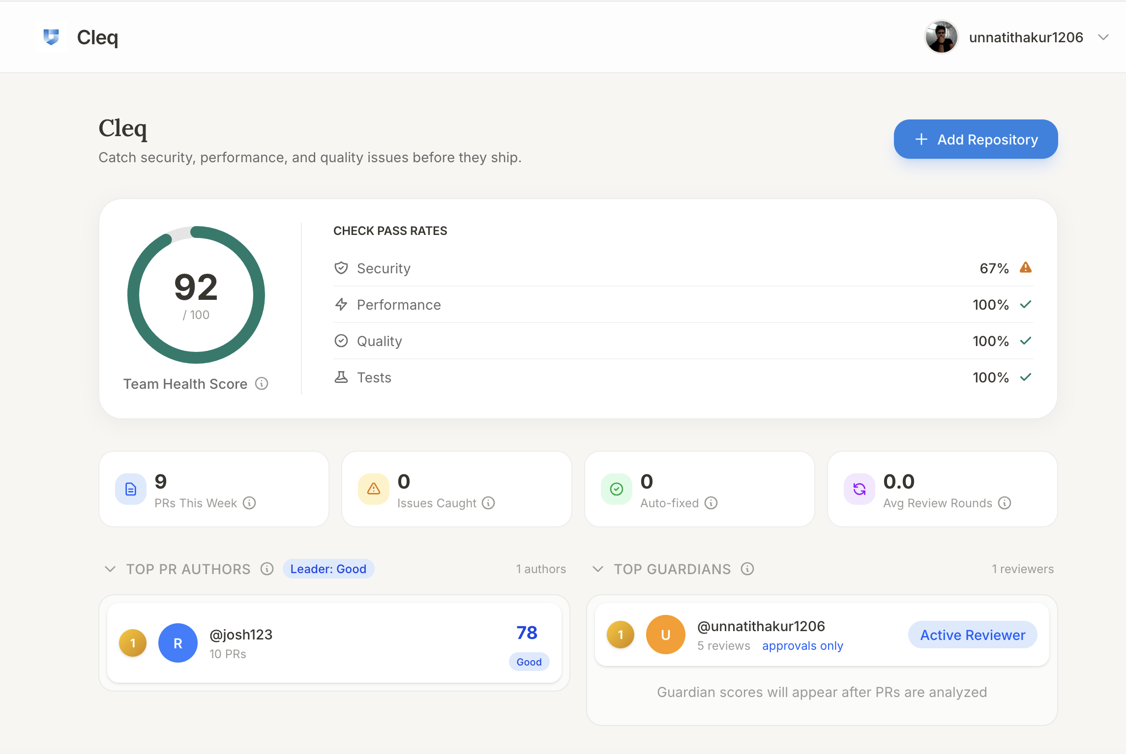The width and height of the screenshot is (1126, 754).
Task: Open the account dropdown chevron
Action: [x=1103, y=36]
